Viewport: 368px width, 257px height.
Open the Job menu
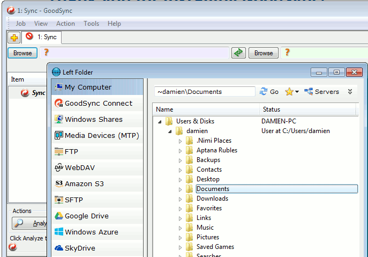pyautogui.click(x=21, y=24)
